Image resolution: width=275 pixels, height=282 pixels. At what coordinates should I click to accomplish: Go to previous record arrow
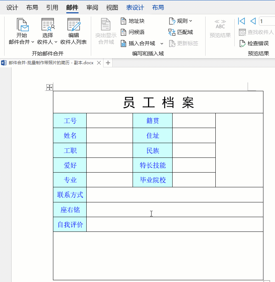click(x=253, y=21)
